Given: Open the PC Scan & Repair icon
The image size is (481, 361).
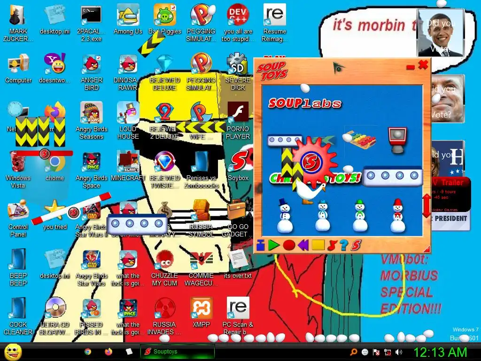Looking at the screenshot, I should click(x=238, y=316).
